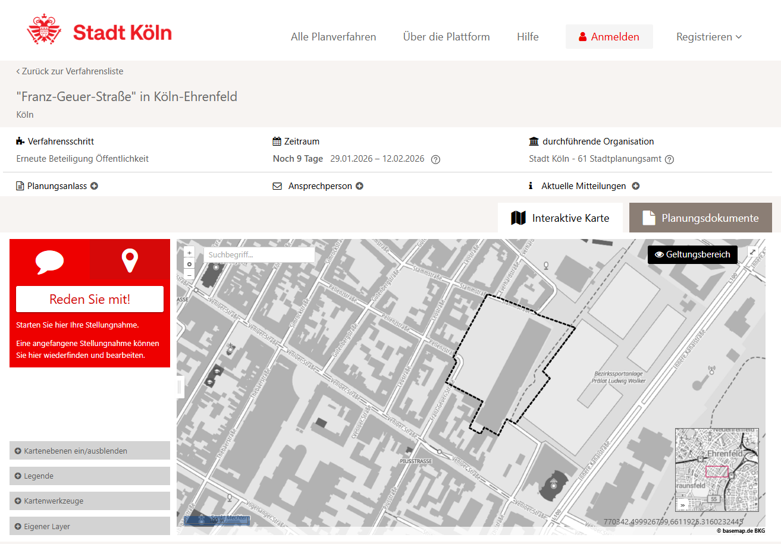The width and height of the screenshot is (781, 544).
Task: Click the map zoom-in plus button
Action: (189, 253)
